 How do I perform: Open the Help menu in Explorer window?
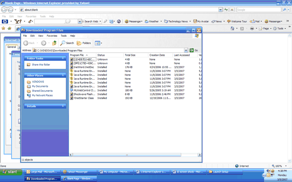[72, 36]
